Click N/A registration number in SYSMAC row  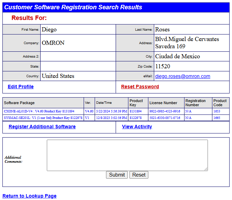188,118
